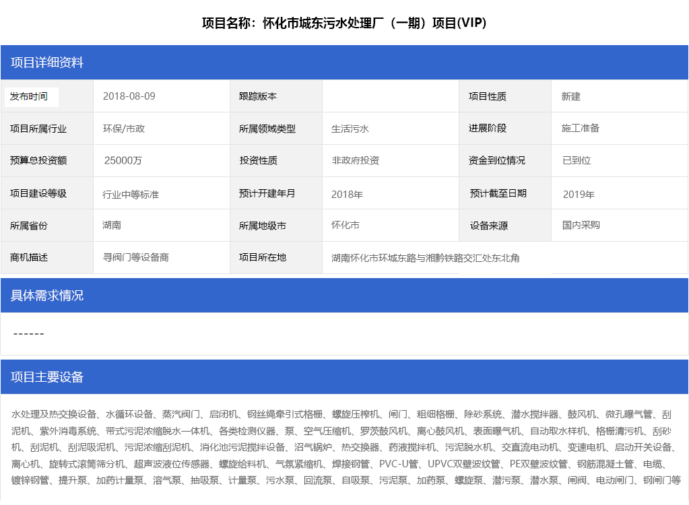Select the 25000万 budget amount
Image resolution: width=689 pixels, height=505 pixels.
pos(123,161)
